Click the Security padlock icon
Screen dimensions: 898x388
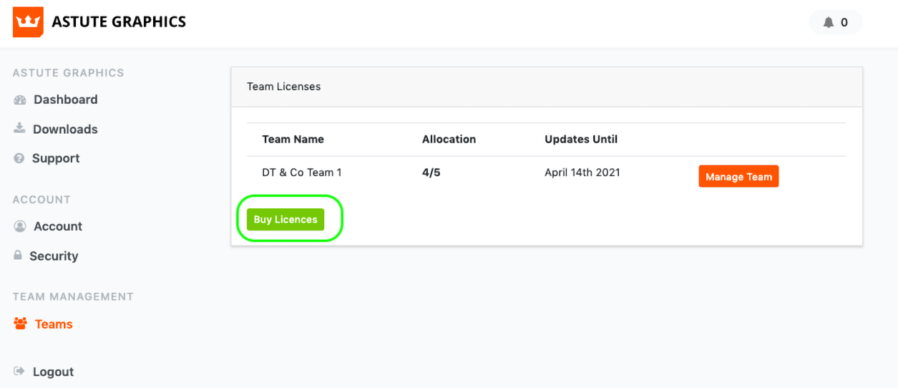click(x=18, y=256)
